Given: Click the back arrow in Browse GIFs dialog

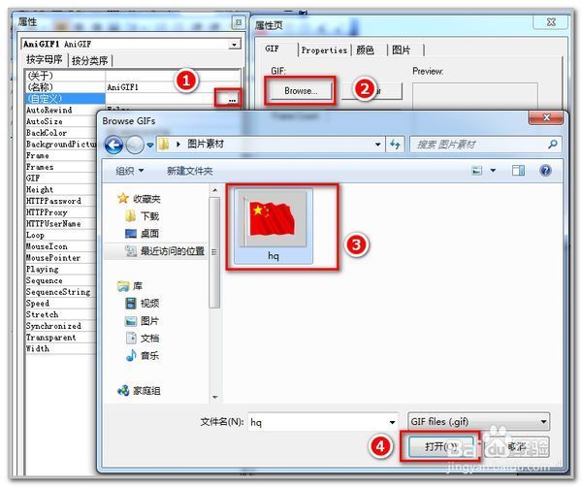Looking at the screenshot, I should 114,146.
